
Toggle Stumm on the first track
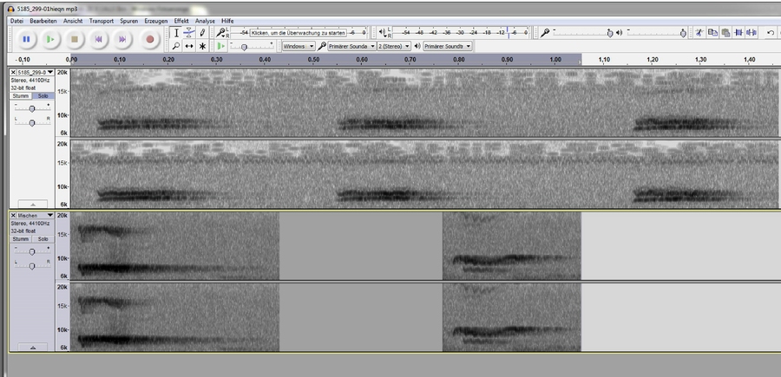(x=21, y=95)
